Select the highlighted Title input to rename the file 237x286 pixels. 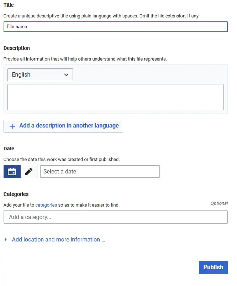[x=116, y=27]
